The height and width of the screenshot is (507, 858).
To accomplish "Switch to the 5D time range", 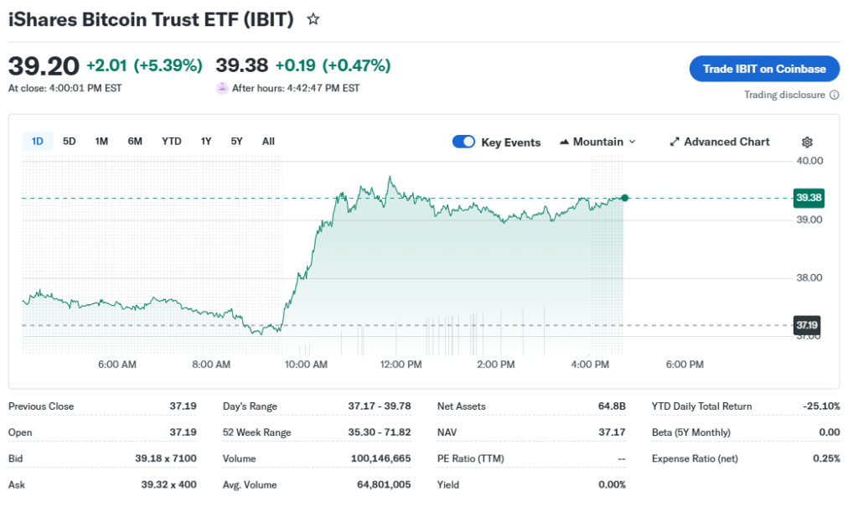I will (x=70, y=142).
